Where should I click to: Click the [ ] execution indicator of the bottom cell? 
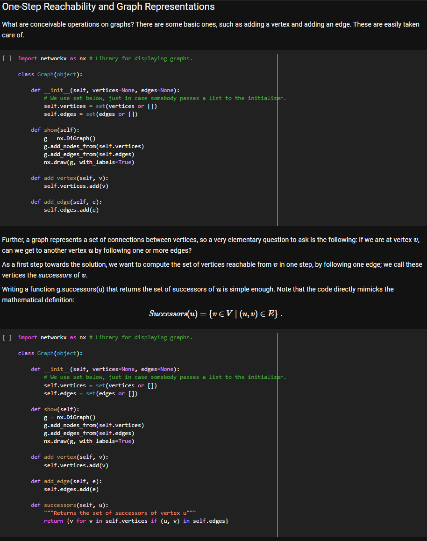click(x=6, y=337)
